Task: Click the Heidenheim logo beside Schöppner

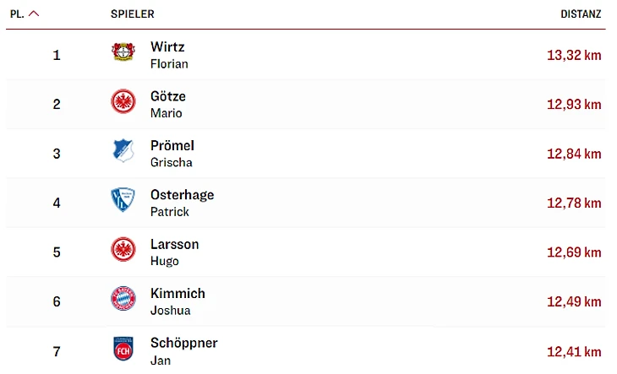Action: click(x=123, y=349)
